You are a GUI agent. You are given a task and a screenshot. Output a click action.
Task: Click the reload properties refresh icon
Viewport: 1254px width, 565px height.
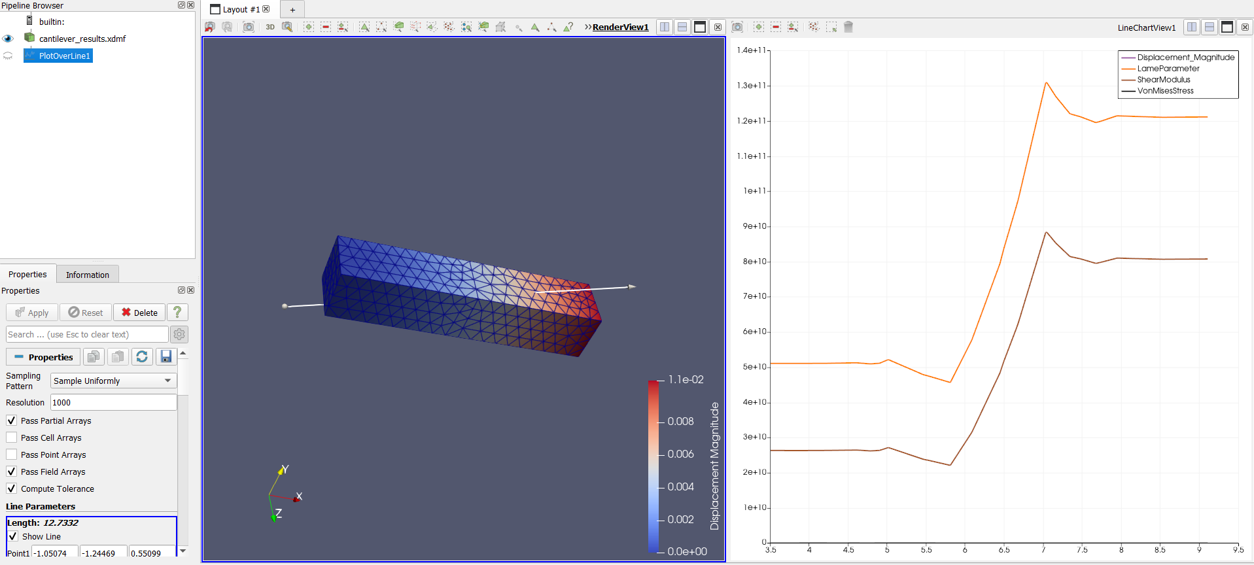pos(142,356)
